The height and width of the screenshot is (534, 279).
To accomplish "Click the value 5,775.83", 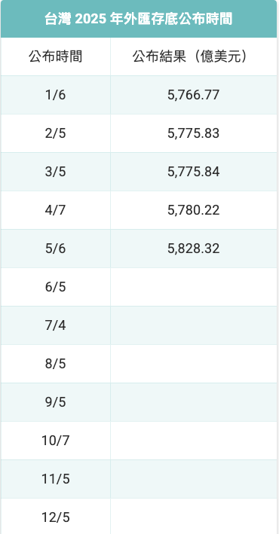I will pyautogui.click(x=193, y=133).
